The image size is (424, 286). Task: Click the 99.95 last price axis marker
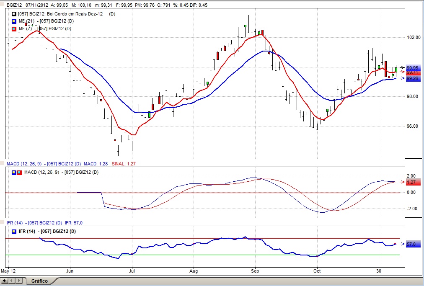click(x=412, y=68)
